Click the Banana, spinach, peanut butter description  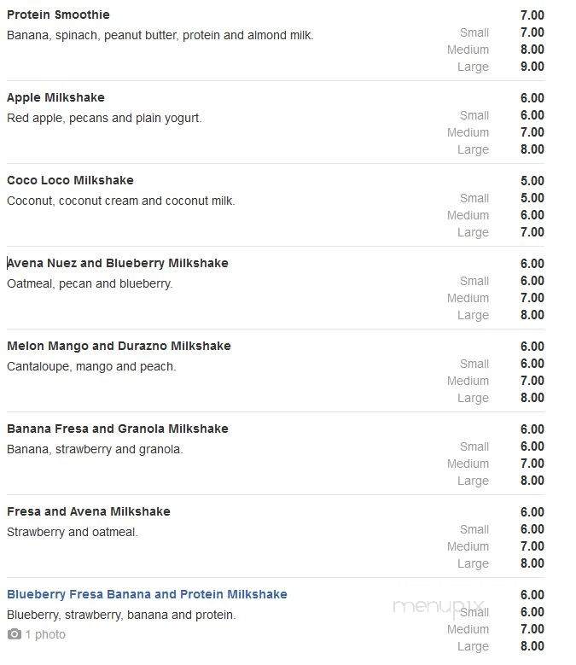coord(160,35)
